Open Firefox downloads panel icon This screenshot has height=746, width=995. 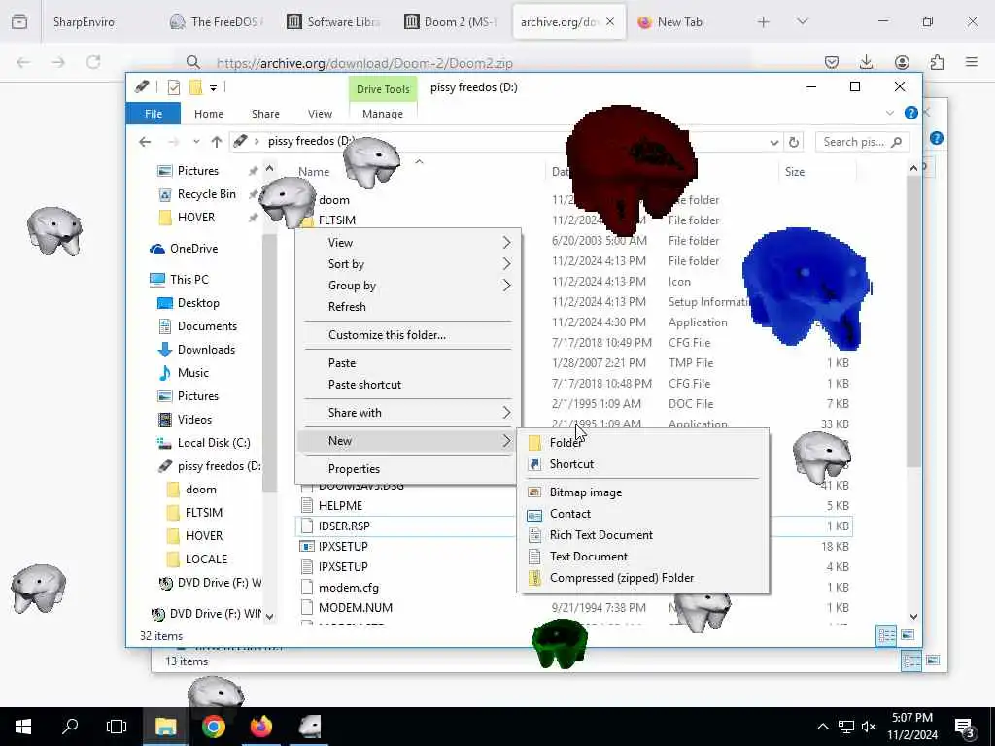point(866,62)
